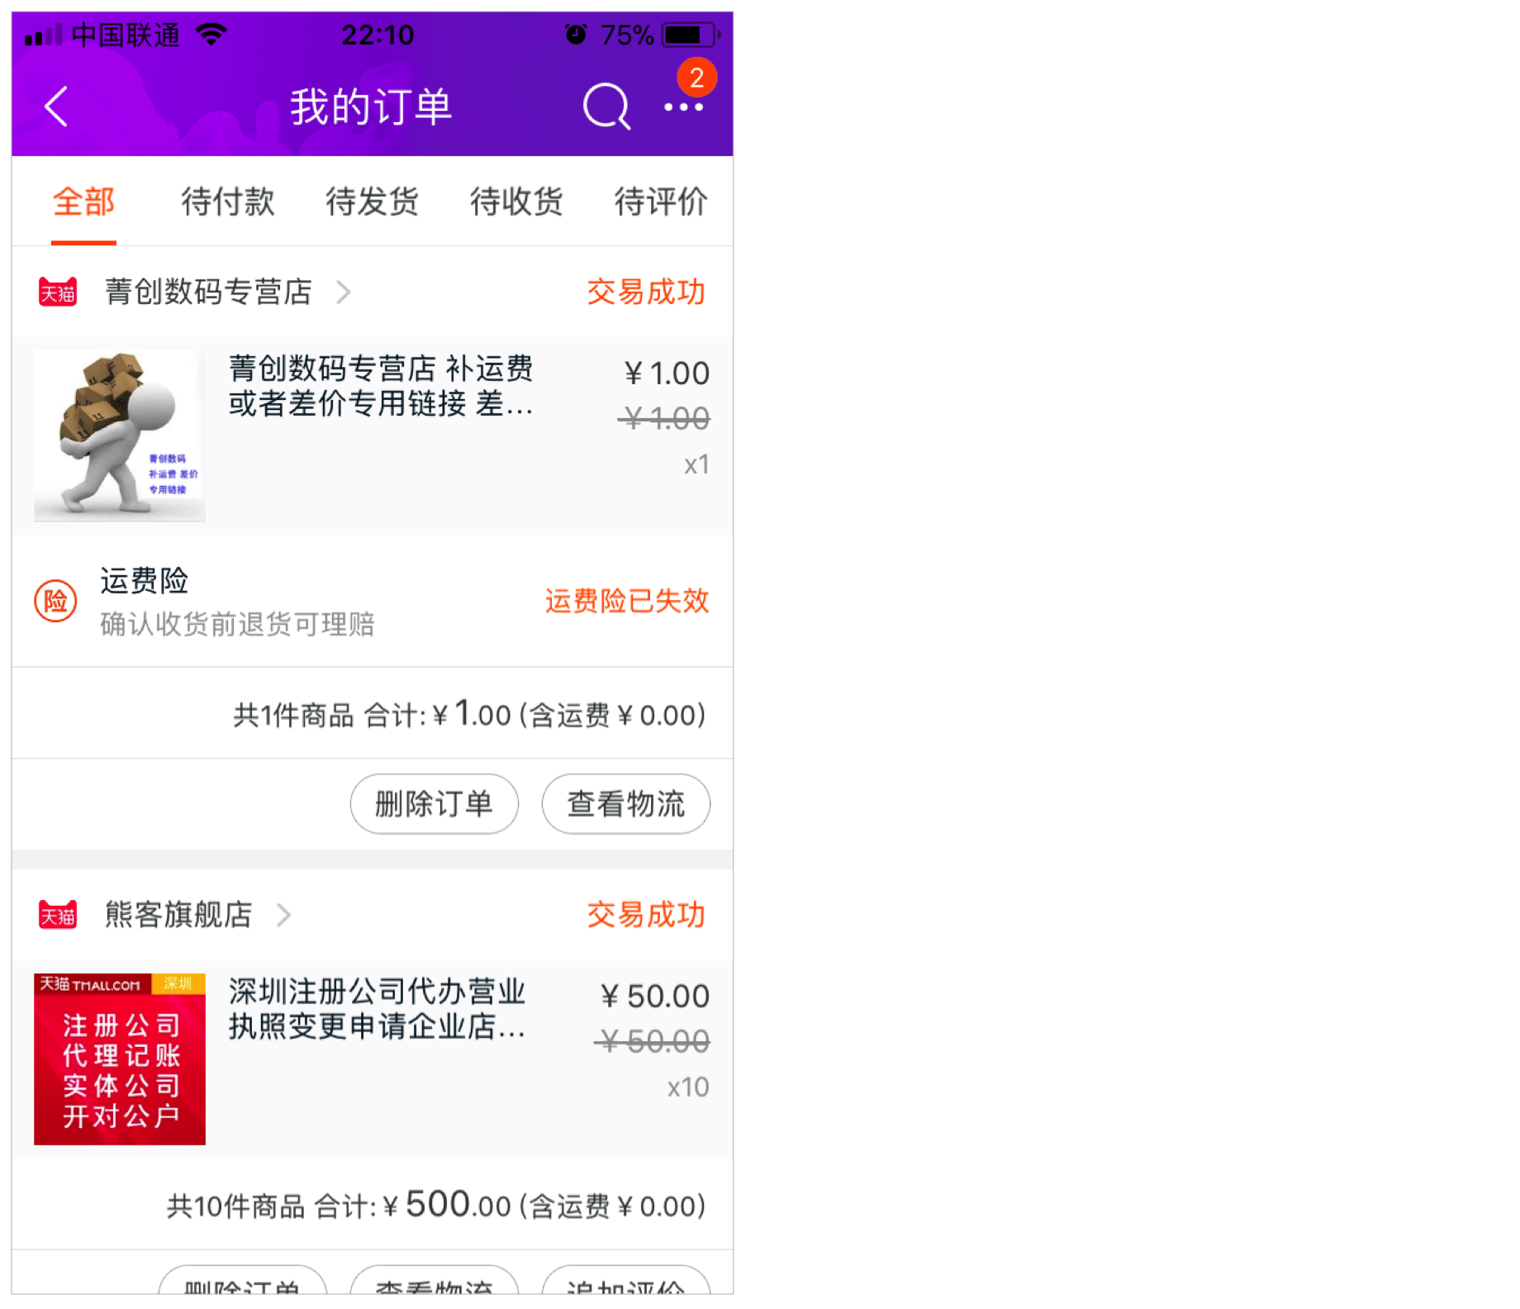Select the 全部 tab
The width and height of the screenshot is (1520, 1309).
pos(83,202)
